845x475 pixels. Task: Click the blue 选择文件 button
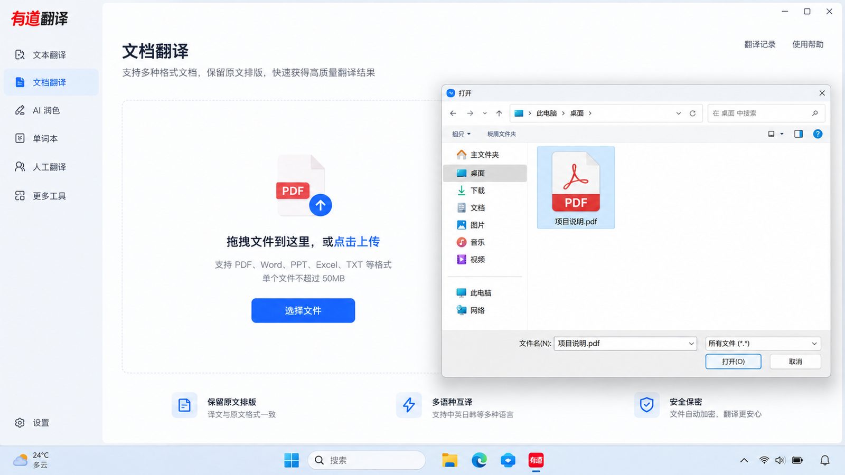click(x=303, y=310)
